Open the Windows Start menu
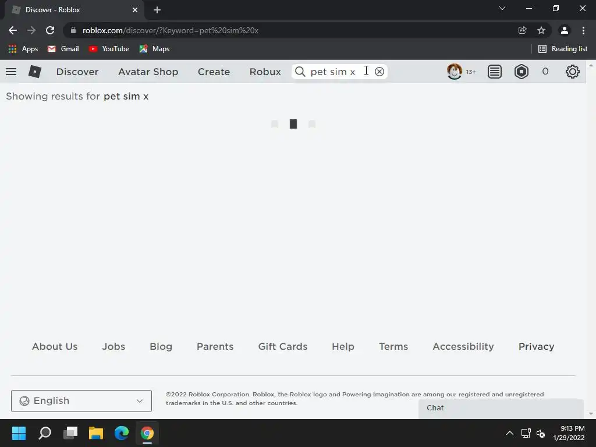Image resolution: width=596 pixels, height=447 pixels. (x=19, y=433)
